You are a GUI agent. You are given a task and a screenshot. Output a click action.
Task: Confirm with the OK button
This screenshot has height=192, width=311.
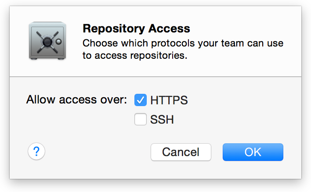253,152
